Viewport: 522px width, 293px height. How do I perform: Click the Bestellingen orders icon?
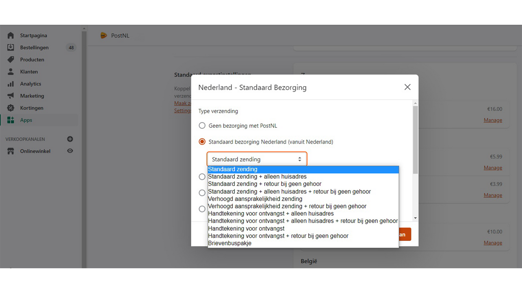(x=11, y=48)
